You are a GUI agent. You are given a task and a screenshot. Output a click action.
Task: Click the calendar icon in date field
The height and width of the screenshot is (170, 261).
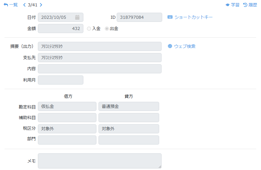(x=77, y=17)
